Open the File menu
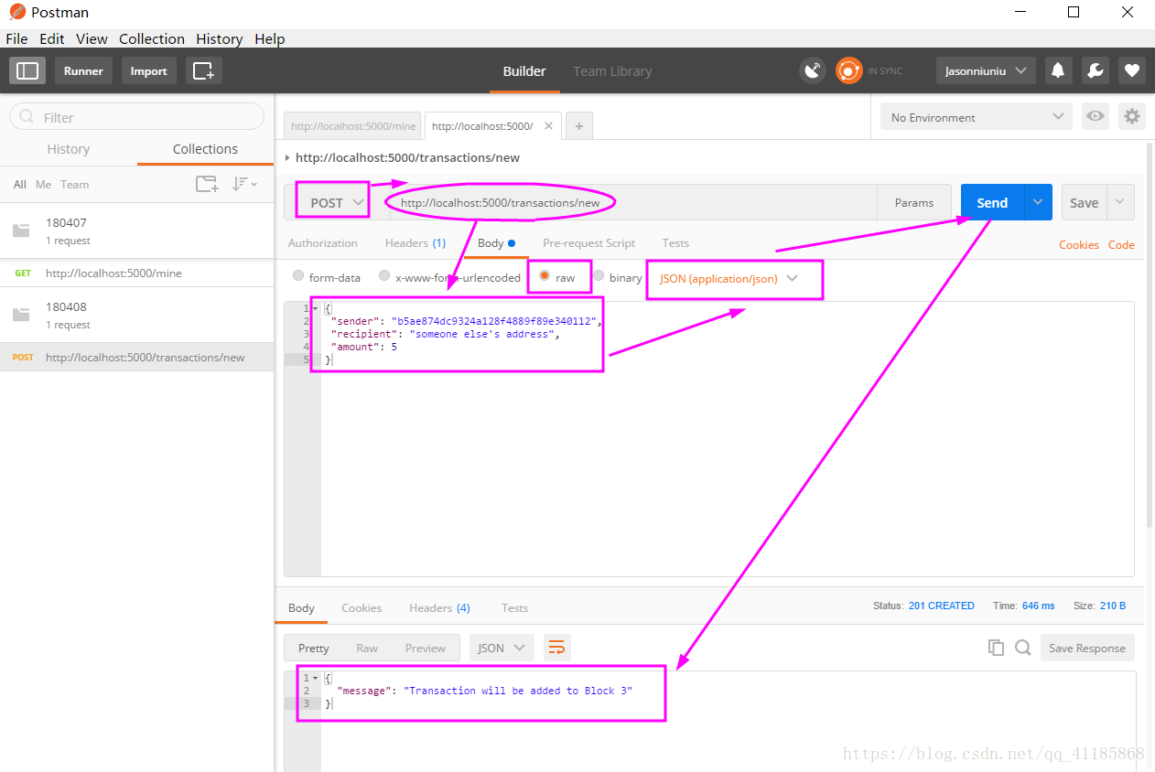 point(16,38)
